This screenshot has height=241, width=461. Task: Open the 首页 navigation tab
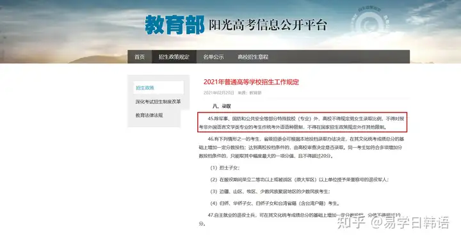click(x=140, y=57)
